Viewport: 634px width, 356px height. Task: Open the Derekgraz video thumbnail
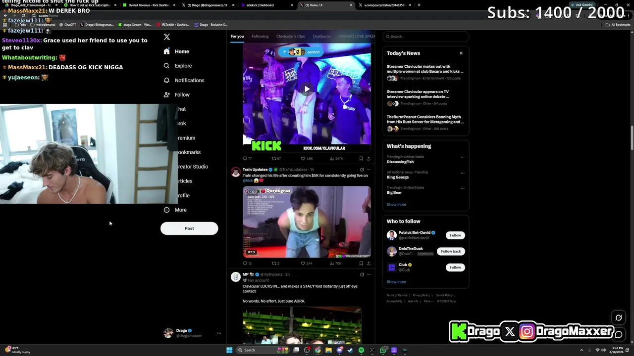point(307,222)
